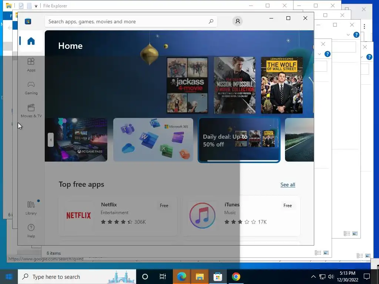Screen dimensions: 379x284
Task: Click the iTunes star rating 17K
Action: (x=245, y=222)
